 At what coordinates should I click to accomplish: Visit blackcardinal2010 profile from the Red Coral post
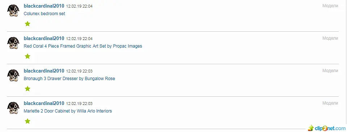[44, 38]
